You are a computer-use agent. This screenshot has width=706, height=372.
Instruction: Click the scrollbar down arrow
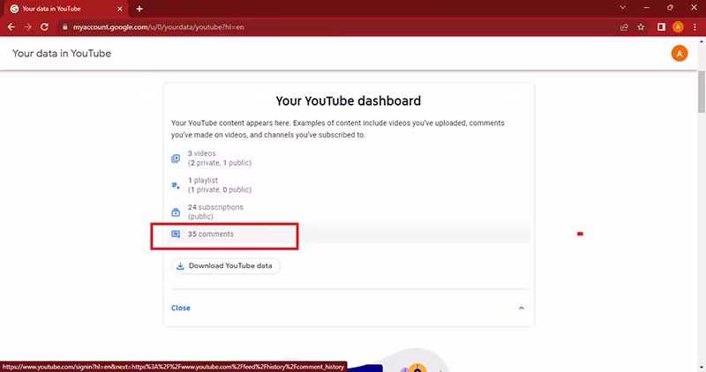(702, 368)
